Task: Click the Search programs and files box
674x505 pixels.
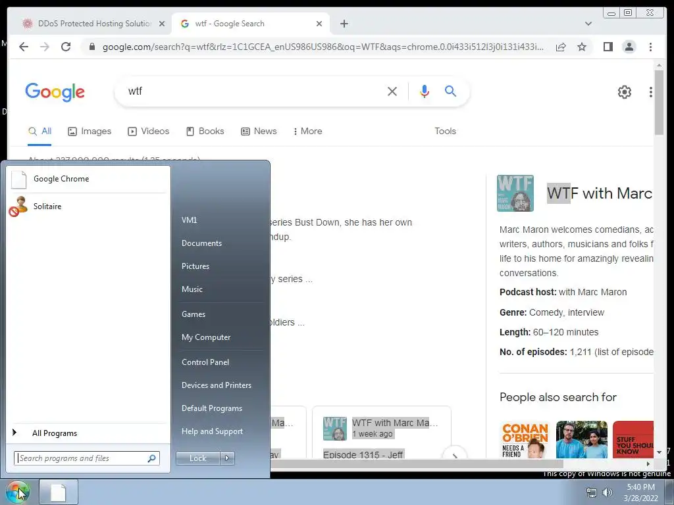Action: tap(87, 458)
